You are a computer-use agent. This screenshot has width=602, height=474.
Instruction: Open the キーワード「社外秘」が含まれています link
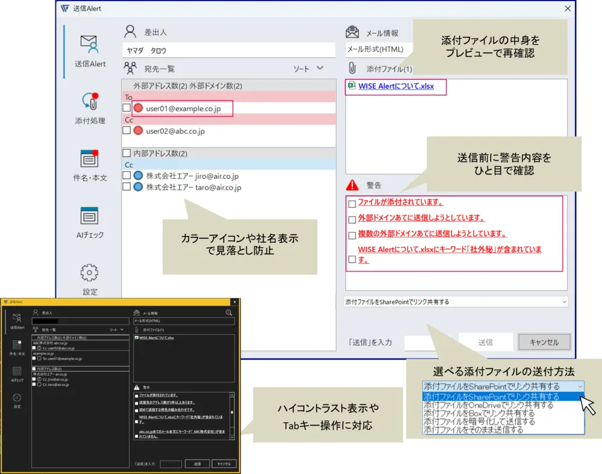450,254
